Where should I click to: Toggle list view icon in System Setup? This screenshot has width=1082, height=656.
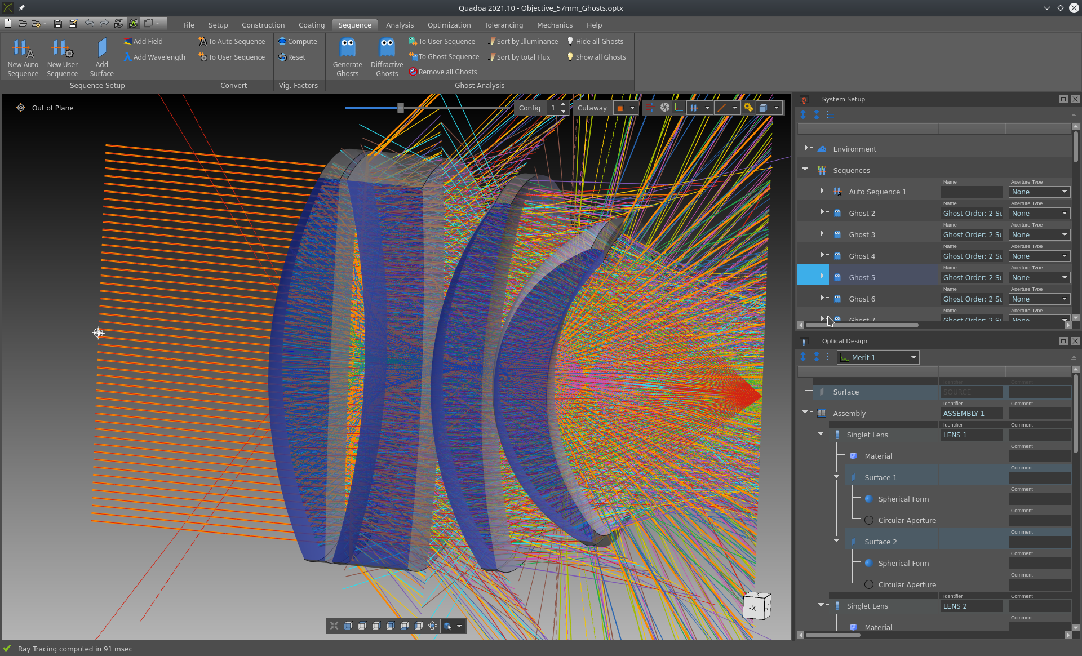point(830,114)
